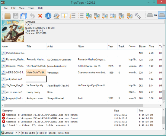
Task: Click the blue save all floppies icon
Action: tap(24, 16)
